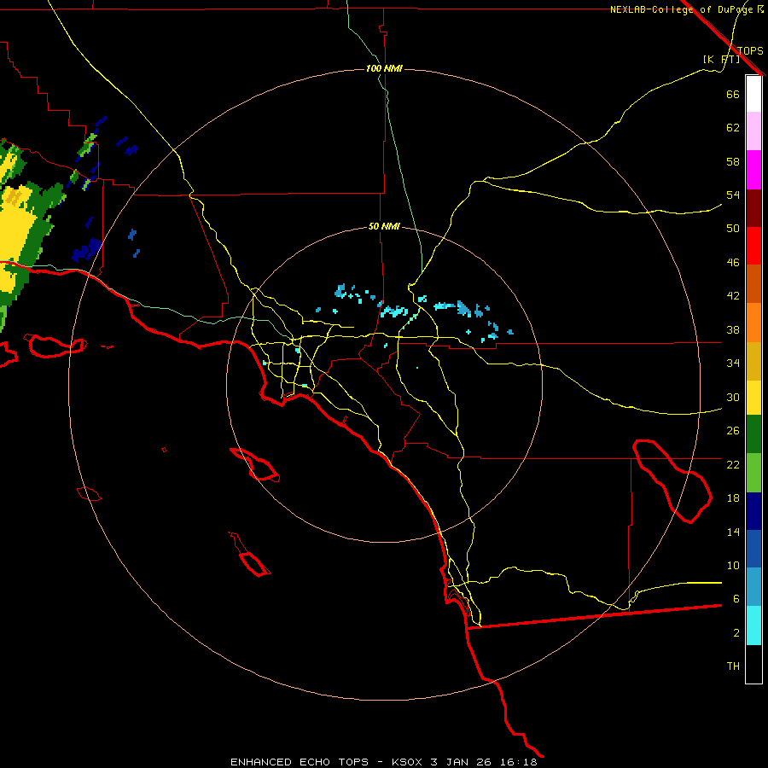Click the cyan 10 kft legend swatch
Image resolution: width=768 pixels, height=768 pixels.
(753, 625)
